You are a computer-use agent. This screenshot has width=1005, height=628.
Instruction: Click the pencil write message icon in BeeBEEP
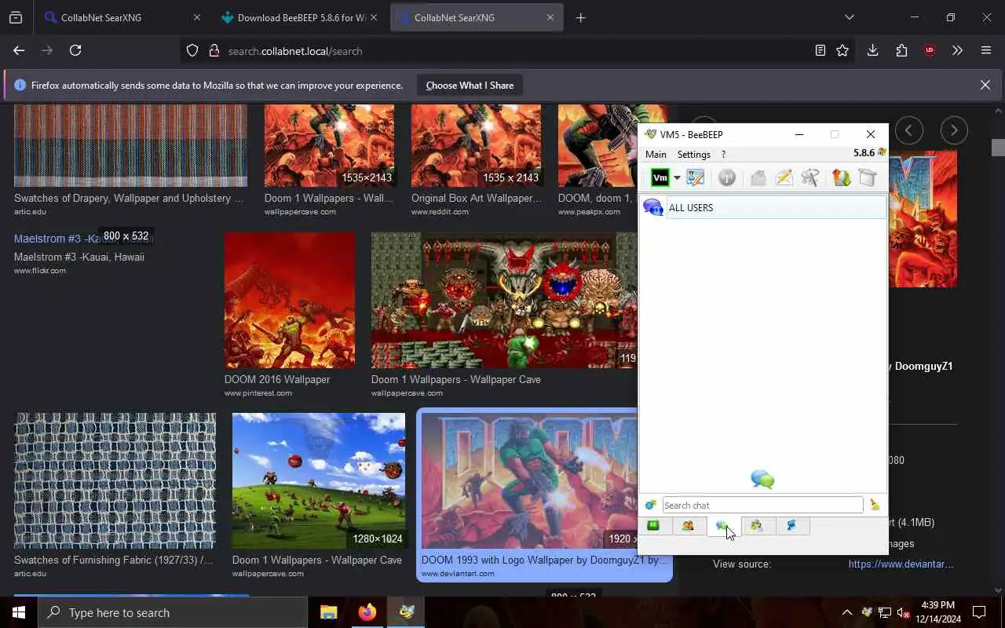(784, 178)
